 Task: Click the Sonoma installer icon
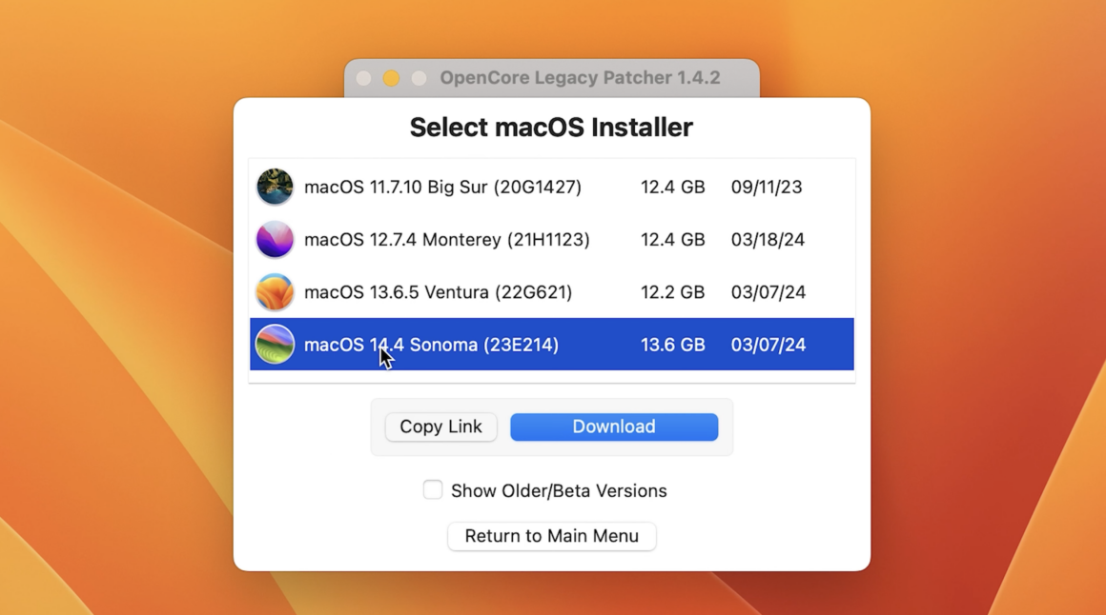click(275, 345)
